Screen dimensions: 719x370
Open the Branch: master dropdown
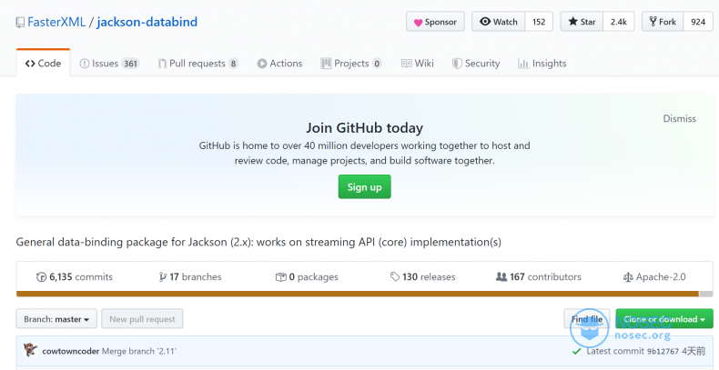56,319
